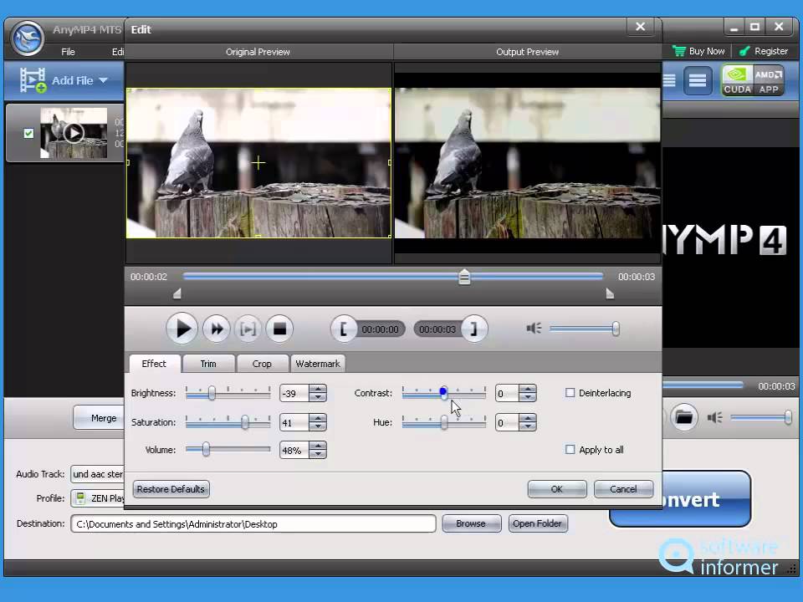This screenshot has width=803, height=602.
Task: Click the pigeon video thumbnail in file list
Action: click(74, 133)
